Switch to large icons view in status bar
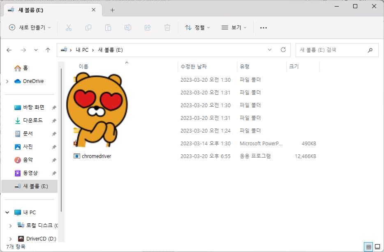 click(x=378, y=247)
